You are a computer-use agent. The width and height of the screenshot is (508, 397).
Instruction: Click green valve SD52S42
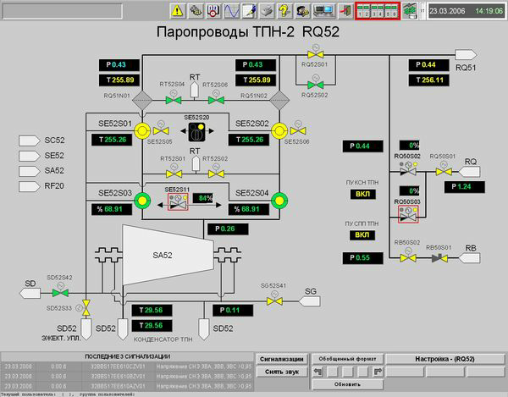pyautogui.click(x=61, y=293)
